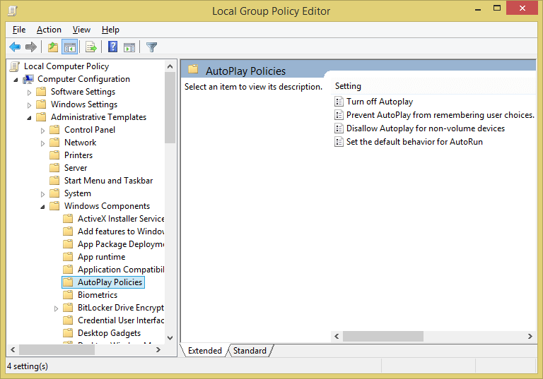Click the Printers folder icon
The image size is (543, 379).
tap(54, 155)
